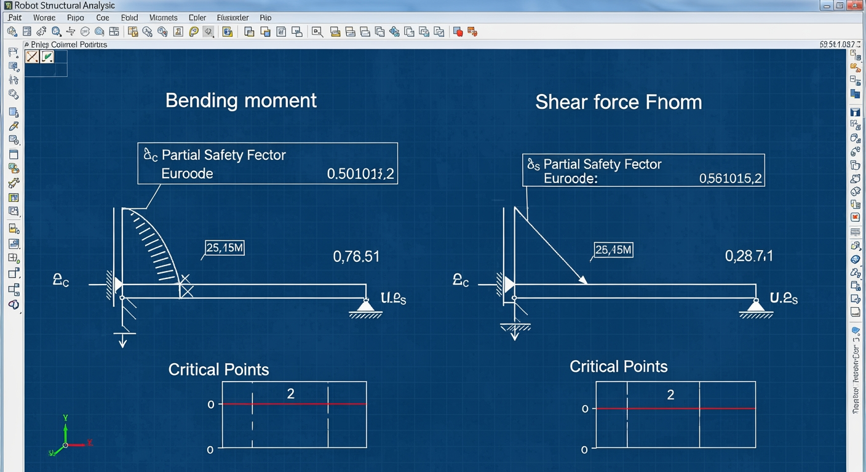Click the globe icon in left toolbar
The width and height of the screenshot is (866, 472).
[x=14, y=95]
